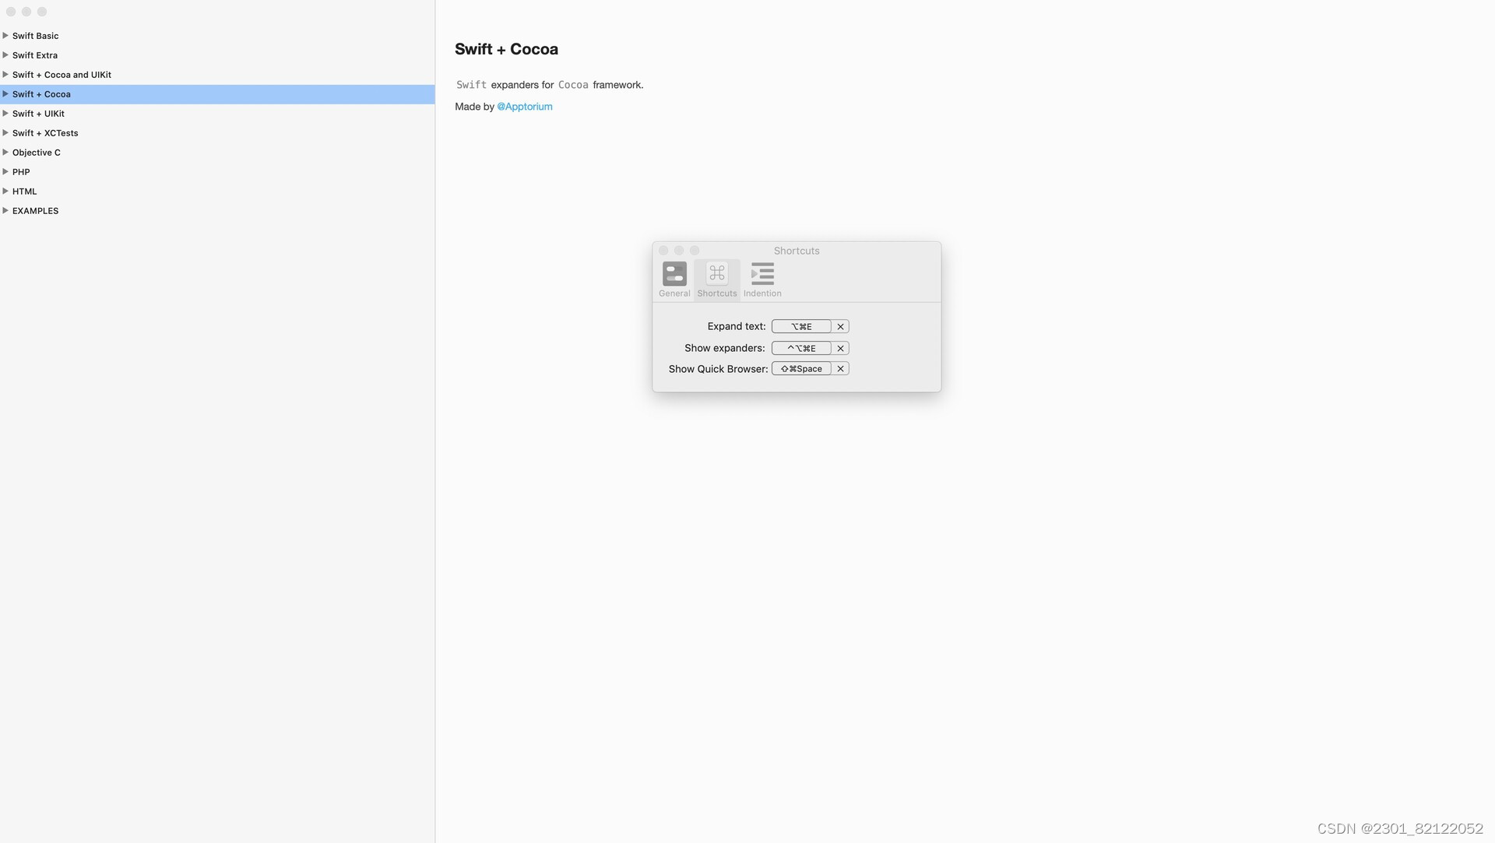Close the Shortcuts preferences window

click(x=663, y=251)
